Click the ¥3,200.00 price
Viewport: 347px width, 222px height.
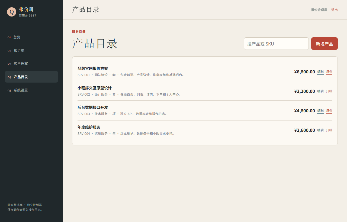304,91
